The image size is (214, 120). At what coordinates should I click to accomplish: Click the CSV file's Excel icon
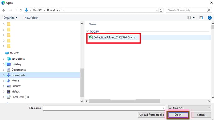(91, 37)
